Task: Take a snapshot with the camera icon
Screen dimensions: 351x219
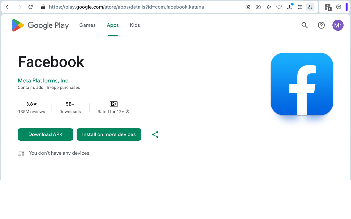Action: point(258,7)
